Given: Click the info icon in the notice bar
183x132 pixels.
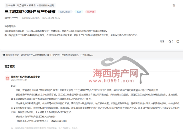Looking at the screenshot, I should (4, 55).
